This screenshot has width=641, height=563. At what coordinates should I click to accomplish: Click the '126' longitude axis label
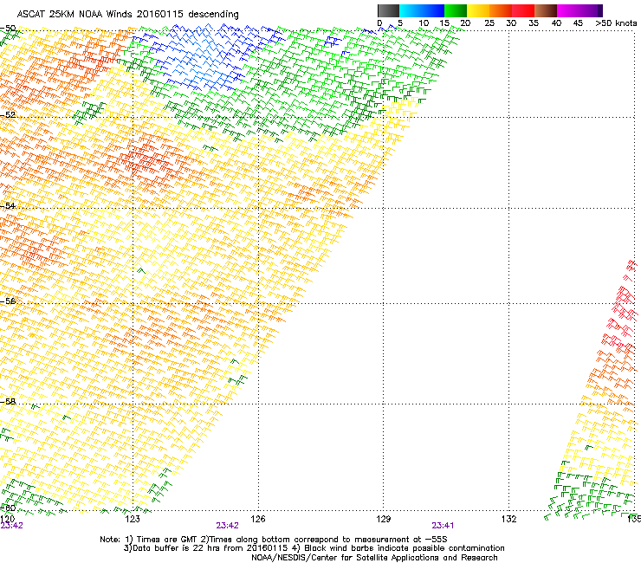coord(258,519)
